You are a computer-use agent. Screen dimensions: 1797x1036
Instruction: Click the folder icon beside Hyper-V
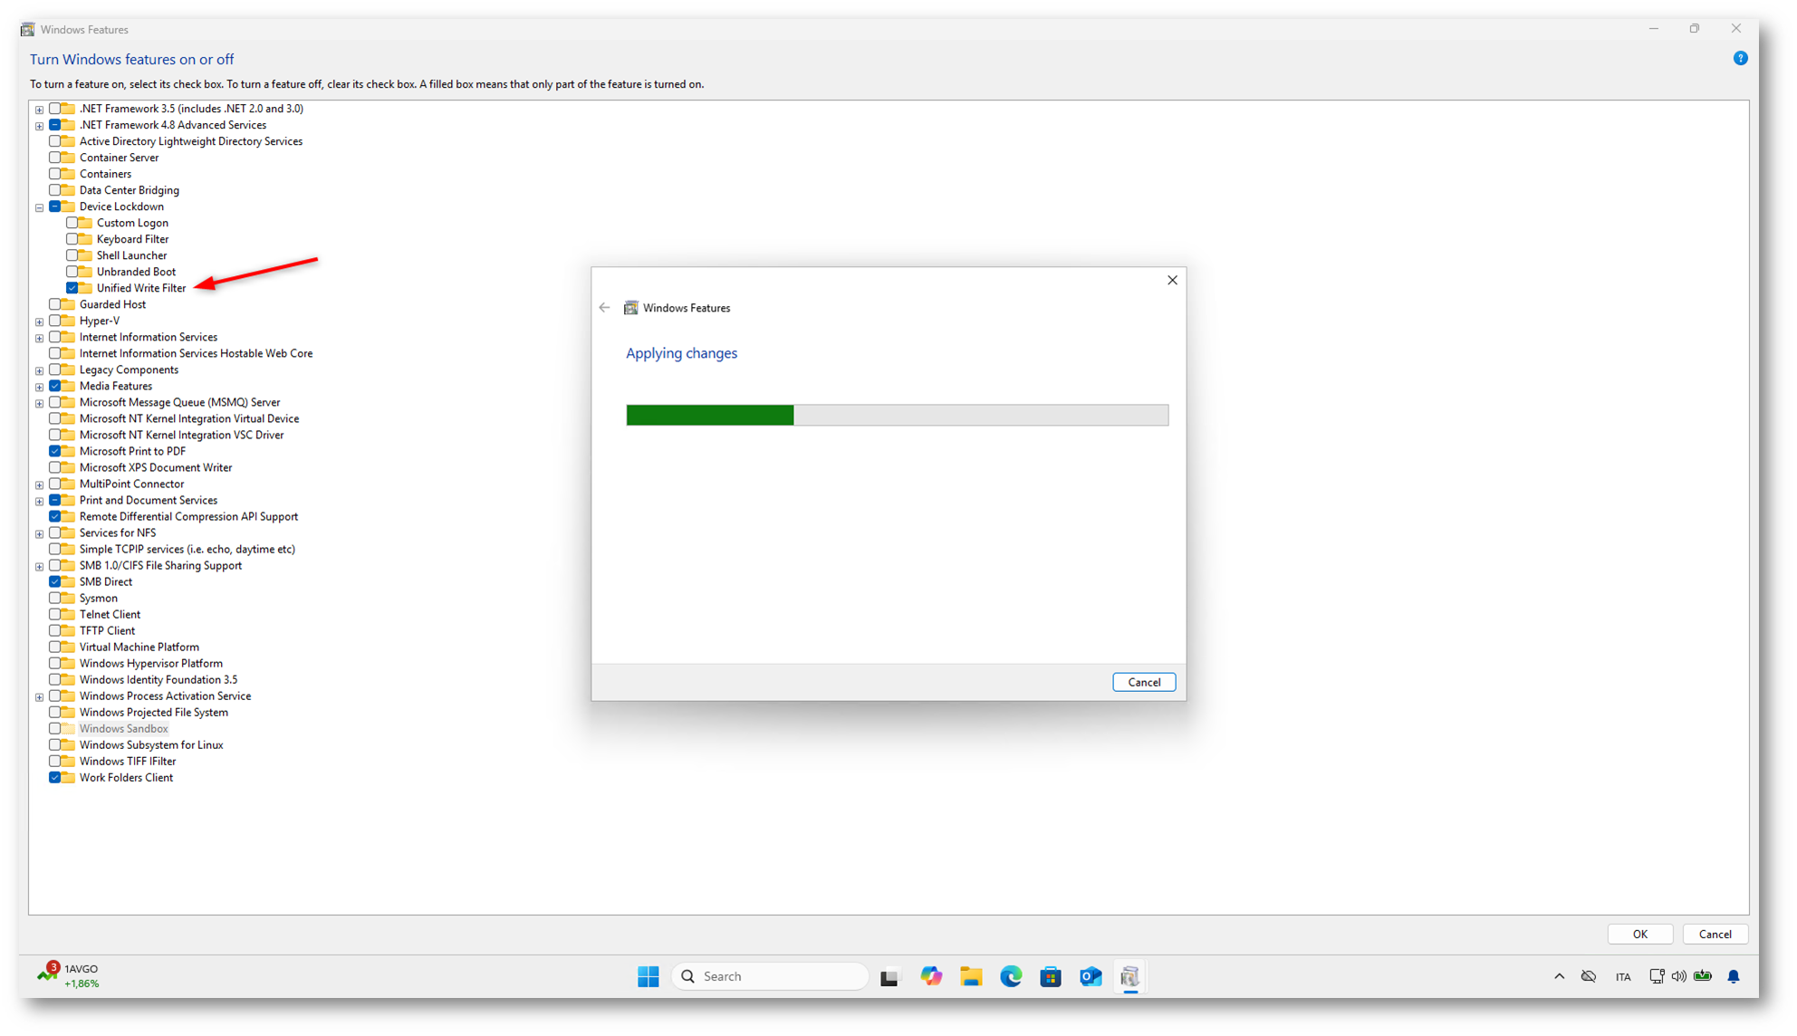tap(68, 321)
